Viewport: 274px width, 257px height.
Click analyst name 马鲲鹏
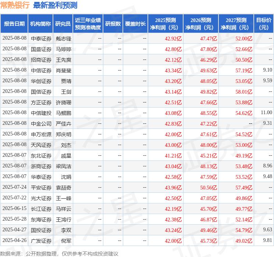click(63, 113)
